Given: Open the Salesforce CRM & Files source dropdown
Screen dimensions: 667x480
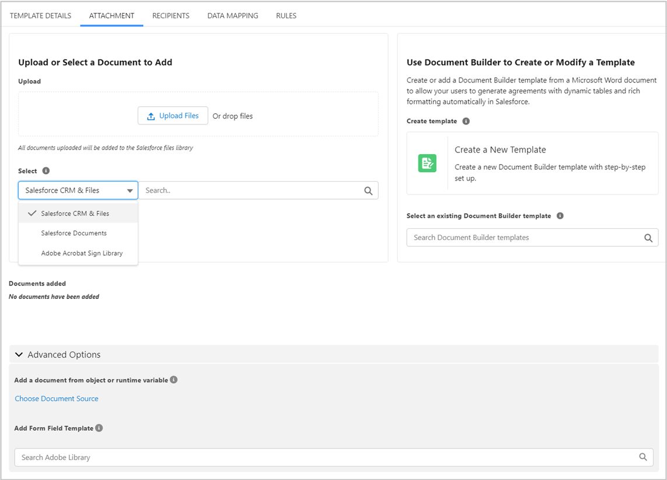Looking at the screenshot, I should (x=78, y=190).
